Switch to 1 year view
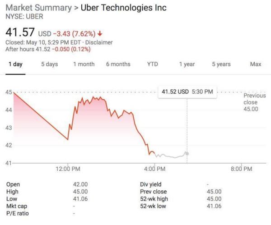271x225 pixels. [187, 64]
